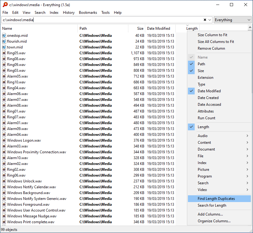
Task: Click the Ring07.wav file icon
Action: pos(4,117)
